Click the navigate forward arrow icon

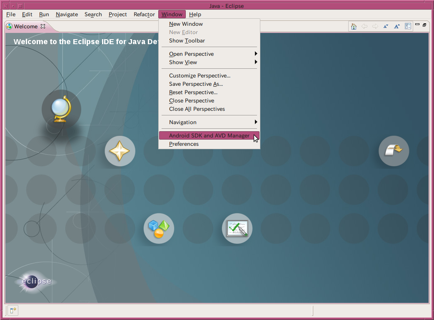[x=375, y=26]
